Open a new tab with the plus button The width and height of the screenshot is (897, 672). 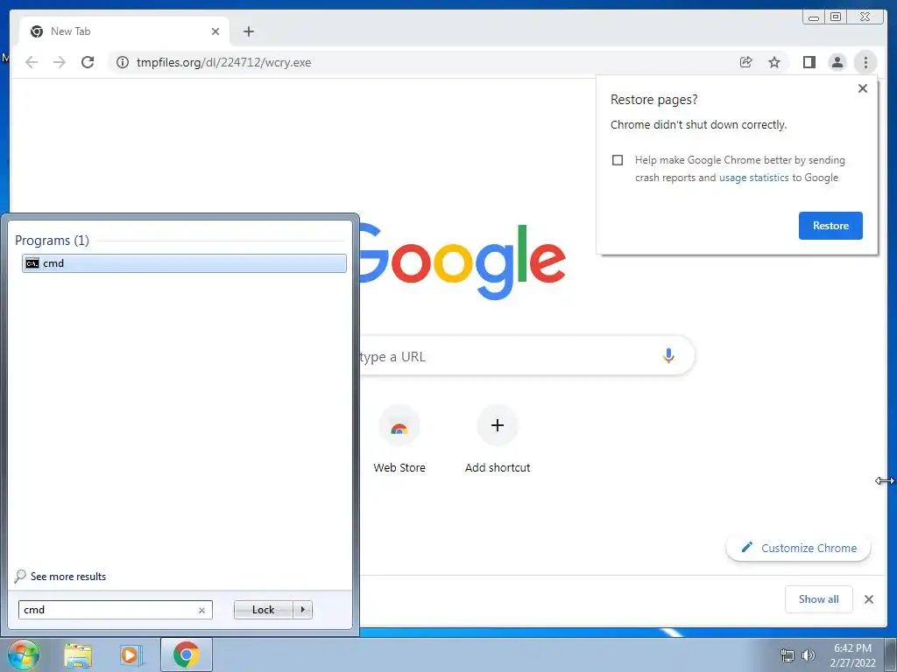point(248,31)
